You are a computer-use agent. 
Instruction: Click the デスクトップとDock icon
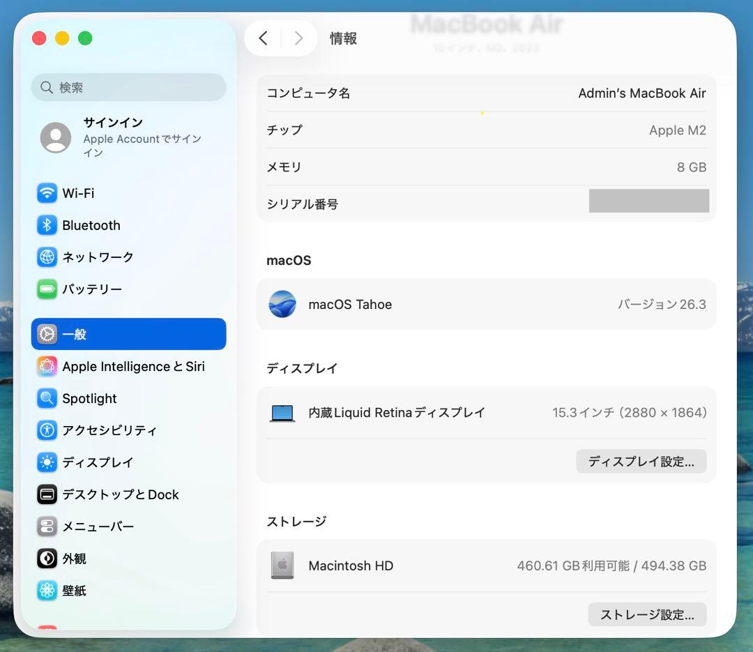46,494
